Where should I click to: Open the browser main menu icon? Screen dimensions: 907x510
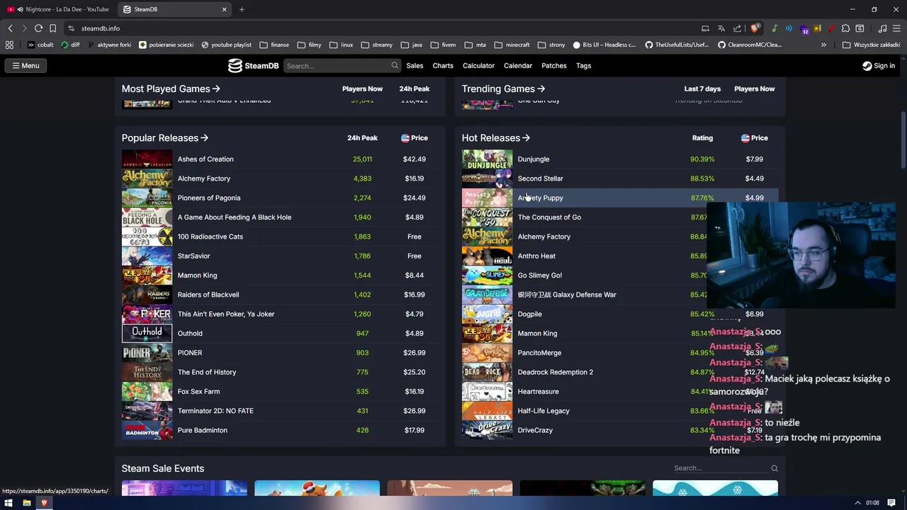coord(896,28)
